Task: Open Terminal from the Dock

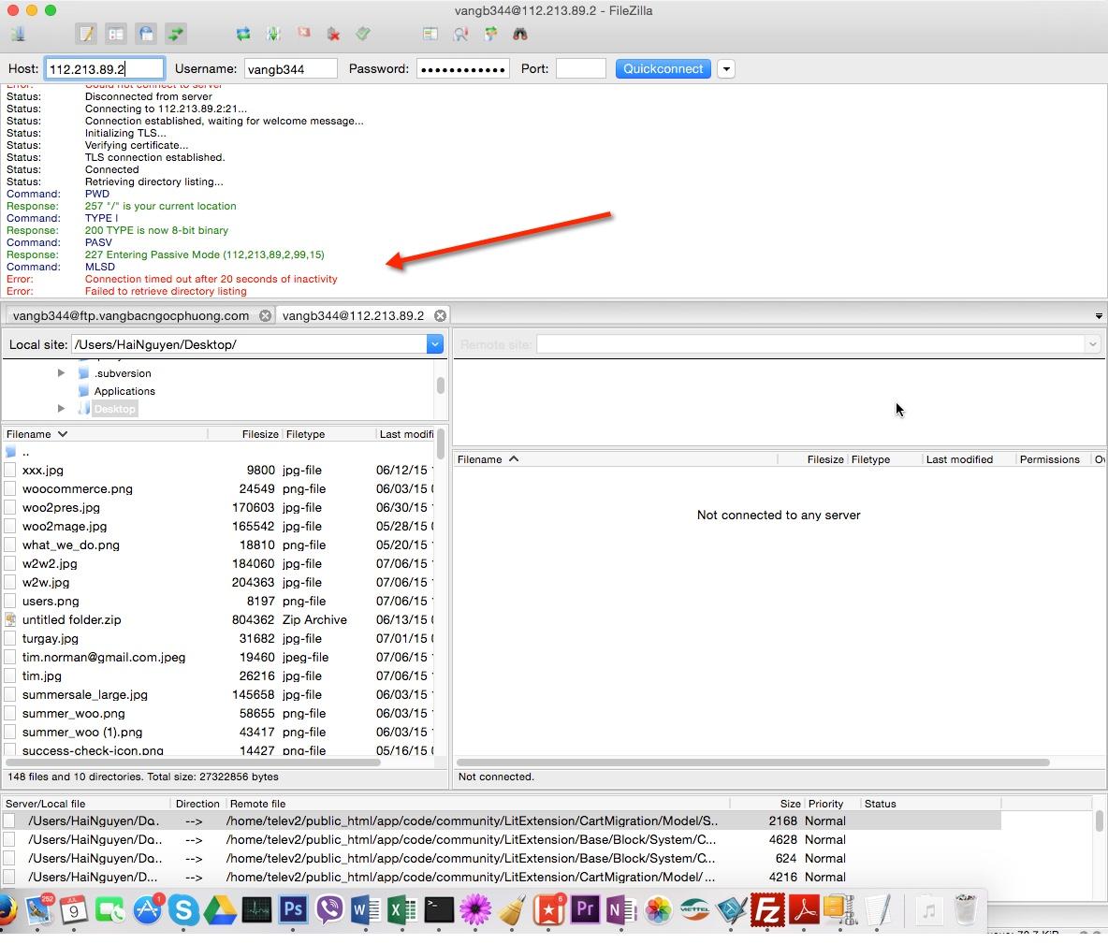Action: click(438, 909)
